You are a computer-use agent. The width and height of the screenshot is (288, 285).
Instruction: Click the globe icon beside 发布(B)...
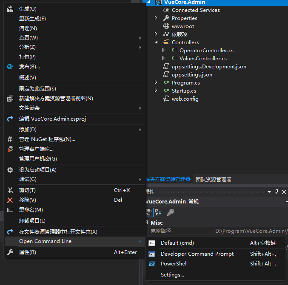point(10,67)
